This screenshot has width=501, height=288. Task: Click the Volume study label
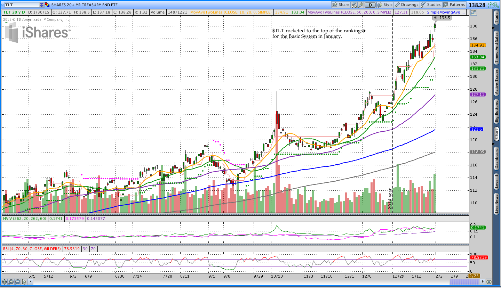tap(158, 12)
